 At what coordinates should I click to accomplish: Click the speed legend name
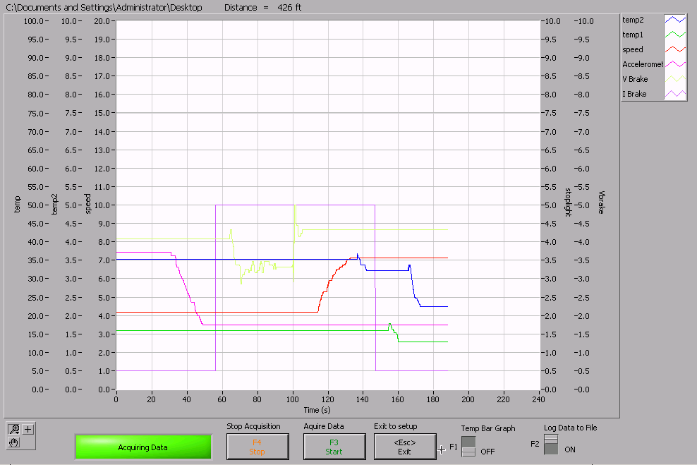(x=633, y=49)
